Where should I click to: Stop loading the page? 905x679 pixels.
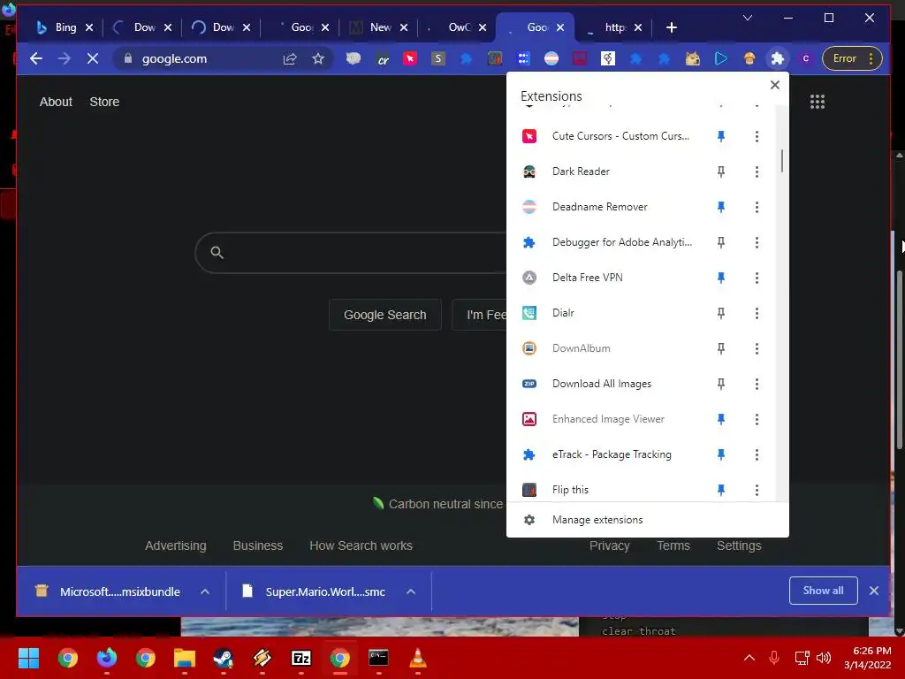coord(92,58)
